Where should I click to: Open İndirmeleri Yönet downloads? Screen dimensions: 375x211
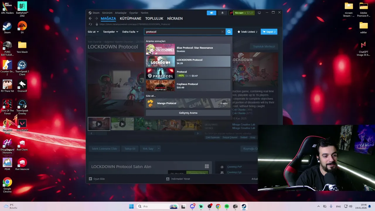178,179
